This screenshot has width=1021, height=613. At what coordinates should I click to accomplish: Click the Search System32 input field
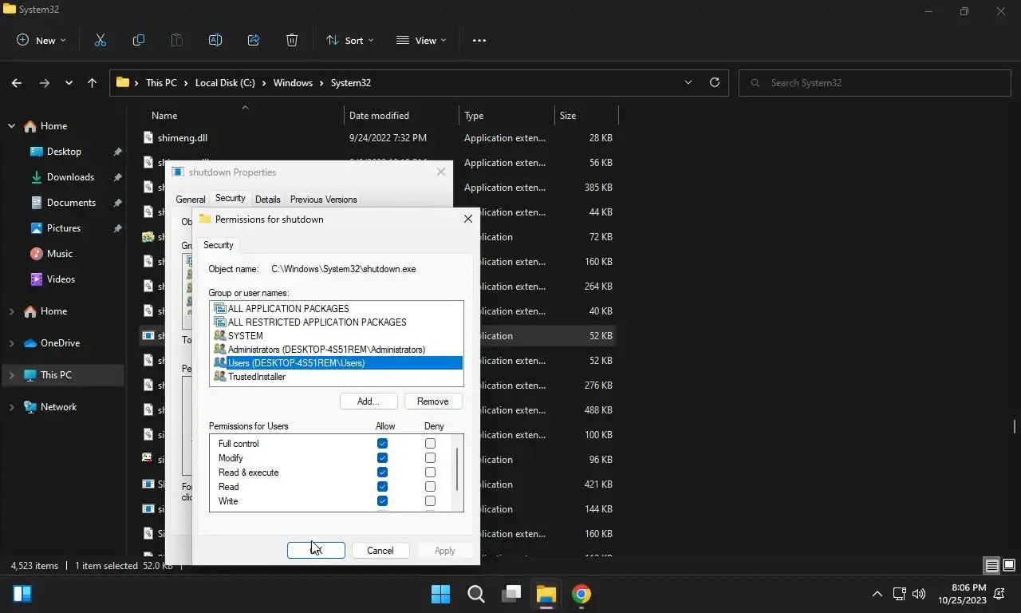coord(876,82)
